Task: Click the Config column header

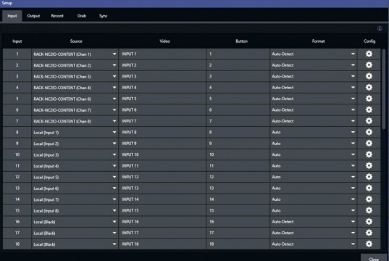Action: click(369, 41)
